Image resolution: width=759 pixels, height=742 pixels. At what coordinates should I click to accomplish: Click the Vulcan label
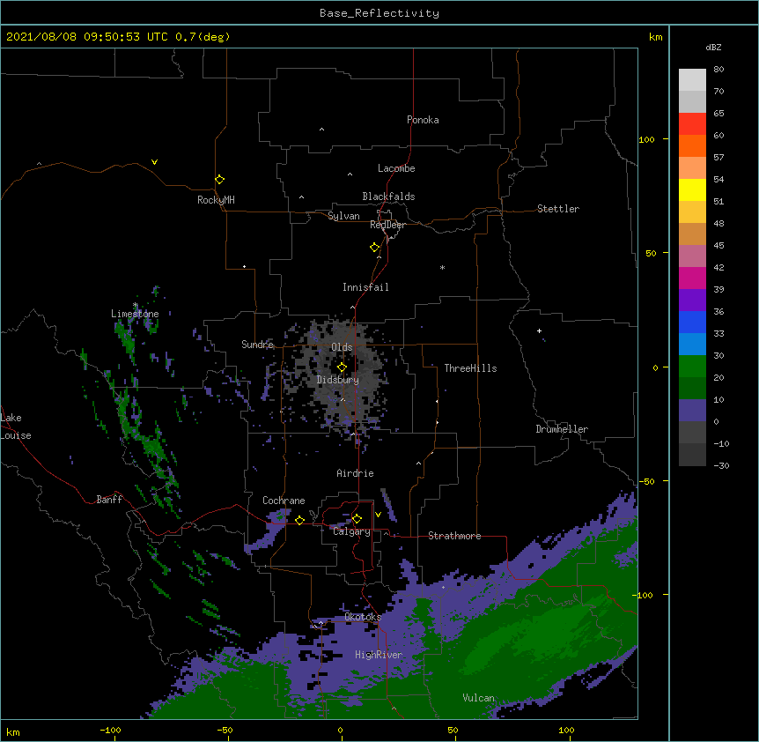click(x=478, y=698)
